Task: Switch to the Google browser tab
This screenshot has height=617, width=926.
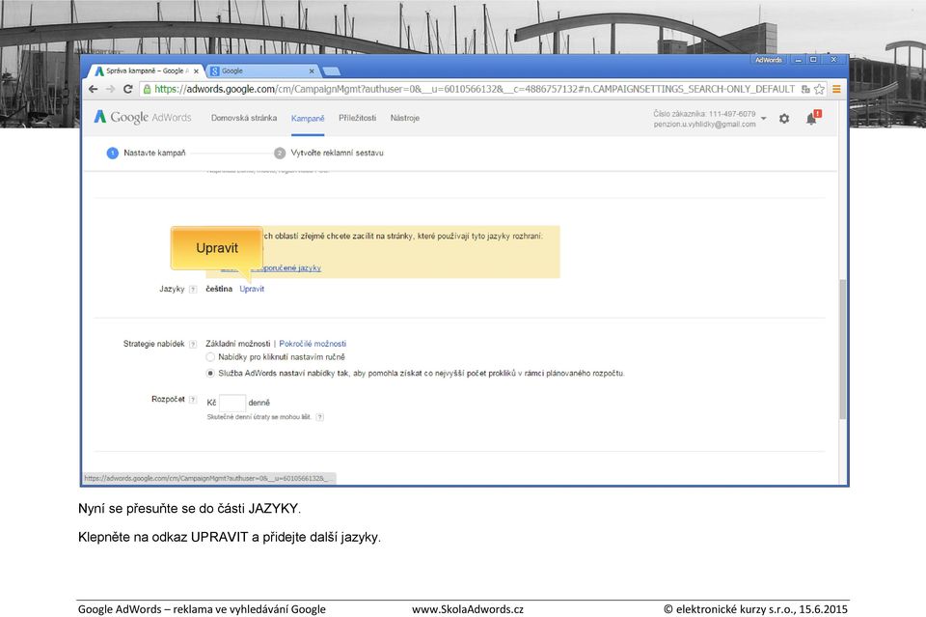Action: 261,70
